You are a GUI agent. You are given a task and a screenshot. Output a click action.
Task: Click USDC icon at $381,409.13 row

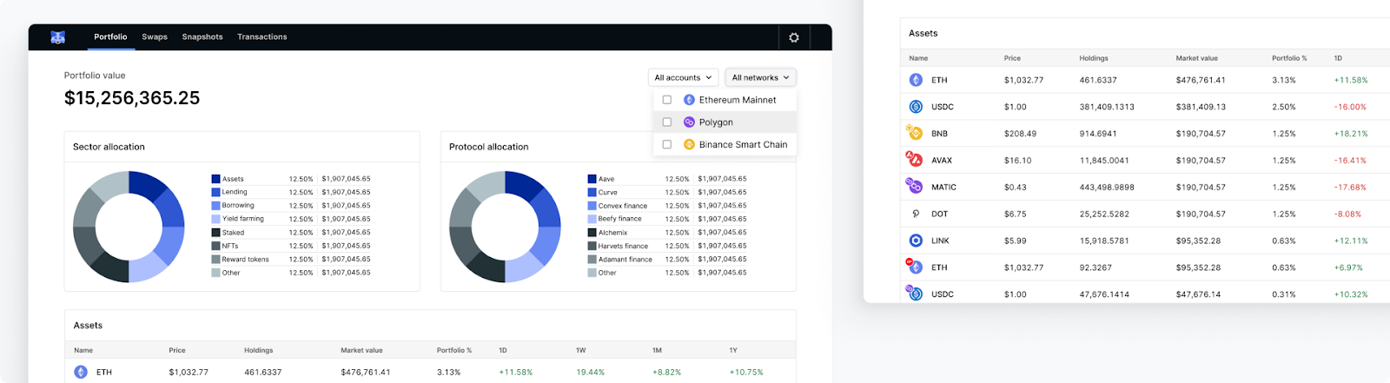coord(916,107)
